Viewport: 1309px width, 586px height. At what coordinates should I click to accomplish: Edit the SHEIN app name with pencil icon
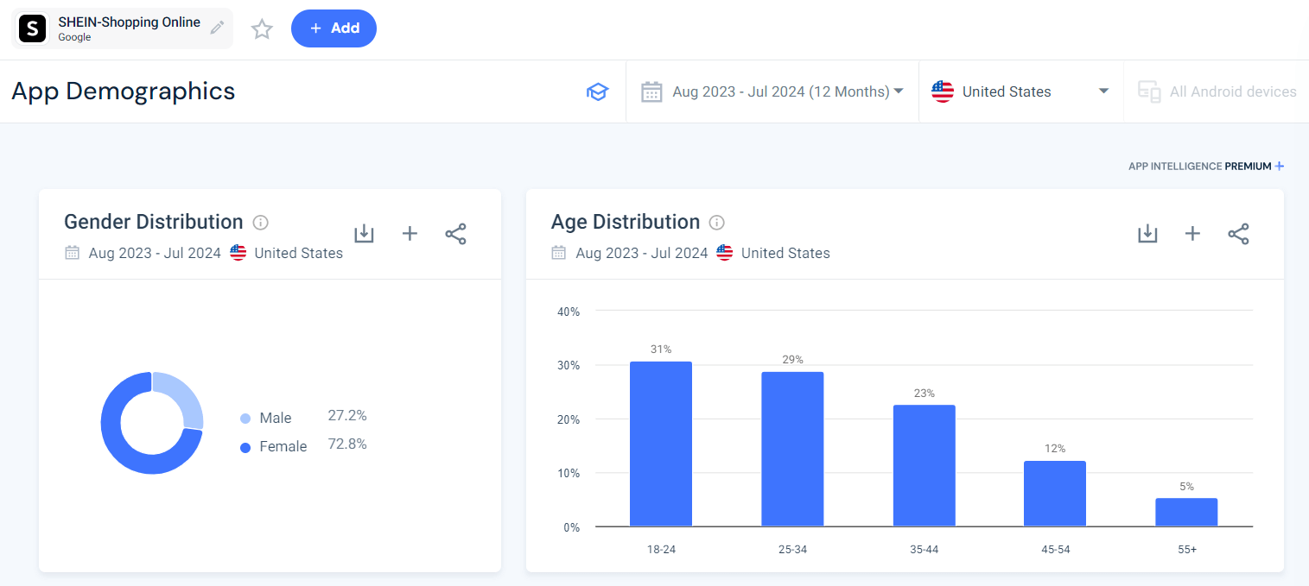pyautogui.click(x=217, y=27)
